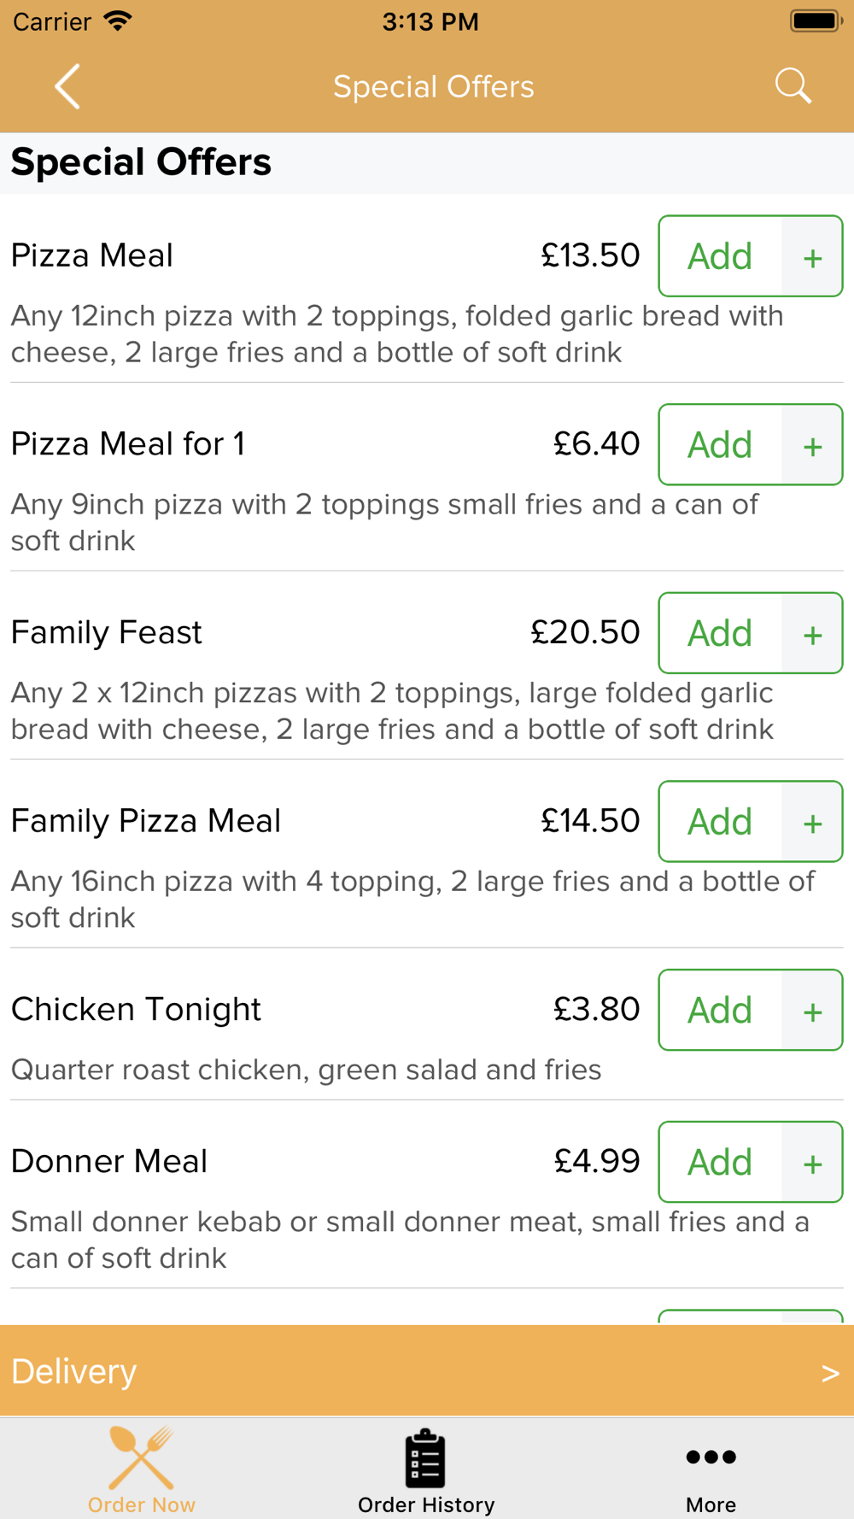
Task: Switch to the Order History tab
Action: [426, 1469]
